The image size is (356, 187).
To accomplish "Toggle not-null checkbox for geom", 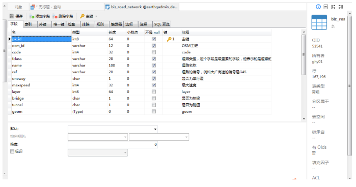I will [154, 111].
